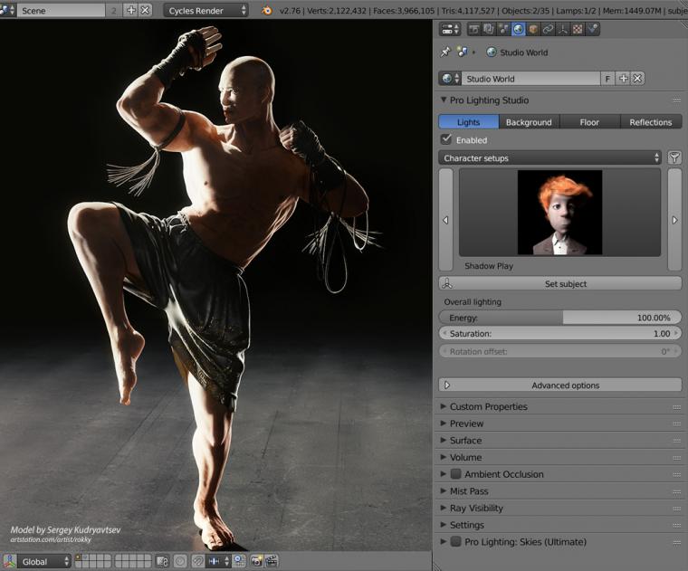The width and height of the screenshot is (688, 571).
Task: Click the OpenGL render camera icon
Action: [x=257, y=562]
